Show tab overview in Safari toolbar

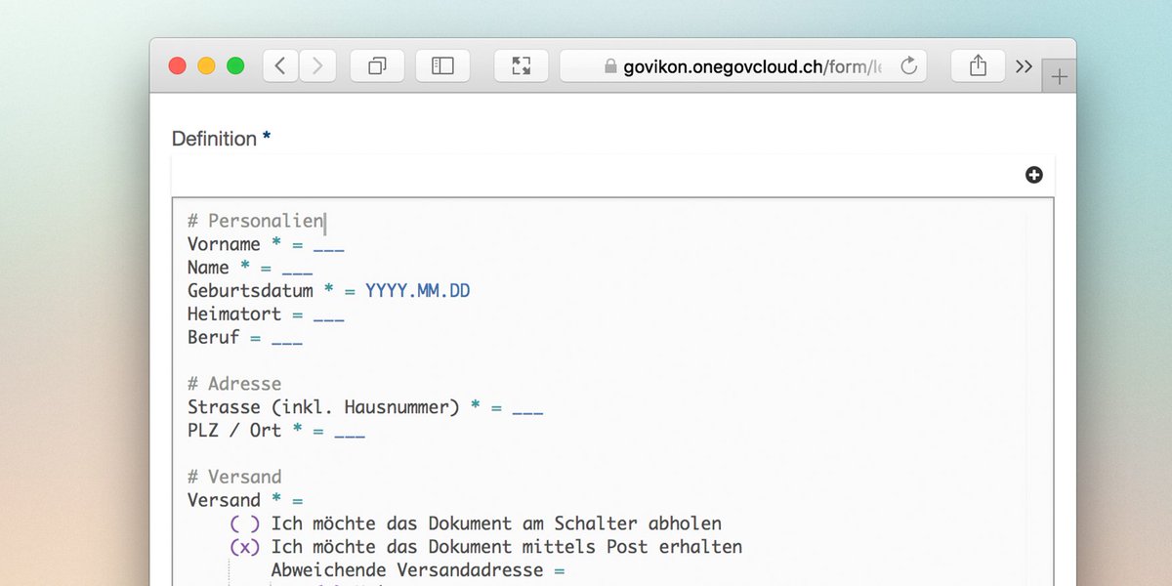click(x=377, y=65)
